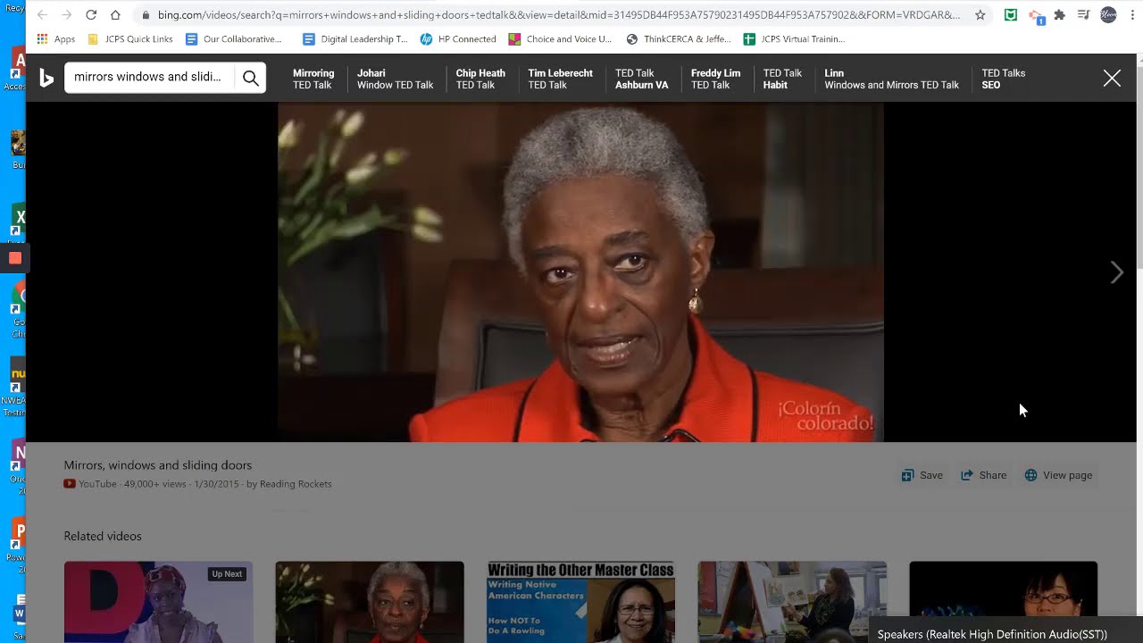This screenshot has width=1143, height=643.
Task: Open Writing the Other Master Class video
Action: pos(580,602)
